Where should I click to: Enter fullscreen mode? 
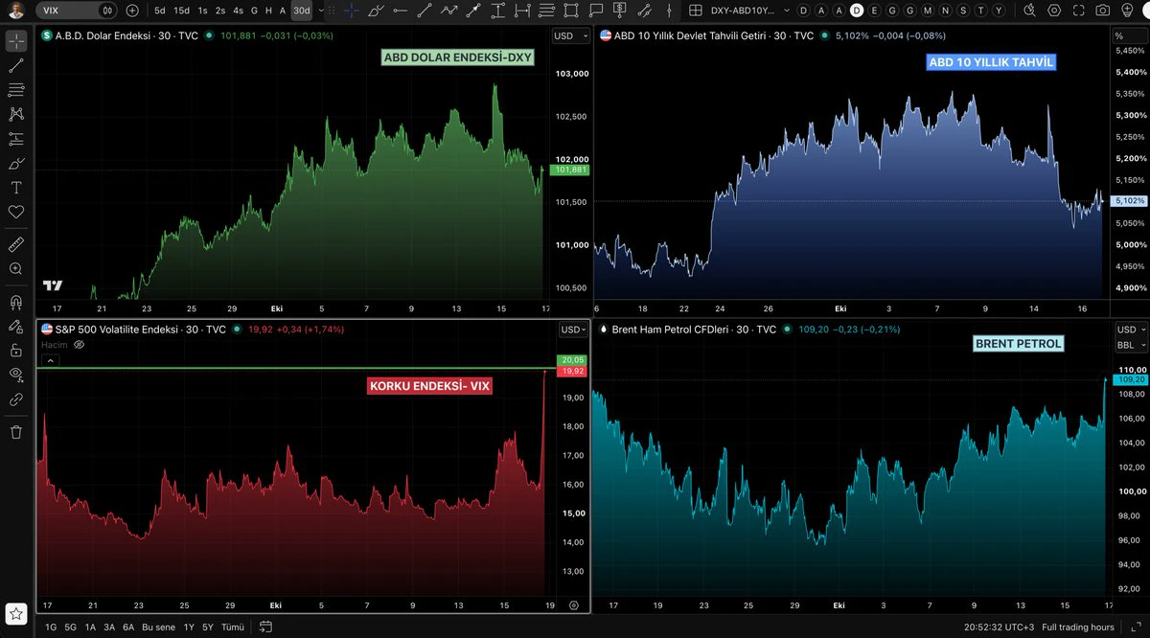[x=1079, y=11]
